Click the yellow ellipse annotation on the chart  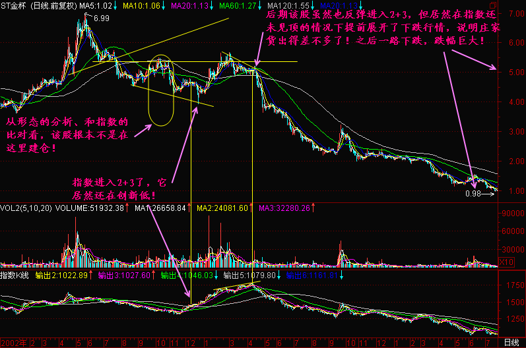click(x=162, y=92)
